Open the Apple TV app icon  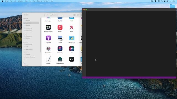tap(72, 59)
